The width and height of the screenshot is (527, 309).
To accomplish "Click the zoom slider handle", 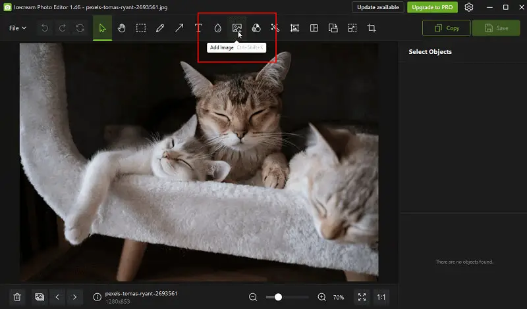I will [x=278, y=297].
